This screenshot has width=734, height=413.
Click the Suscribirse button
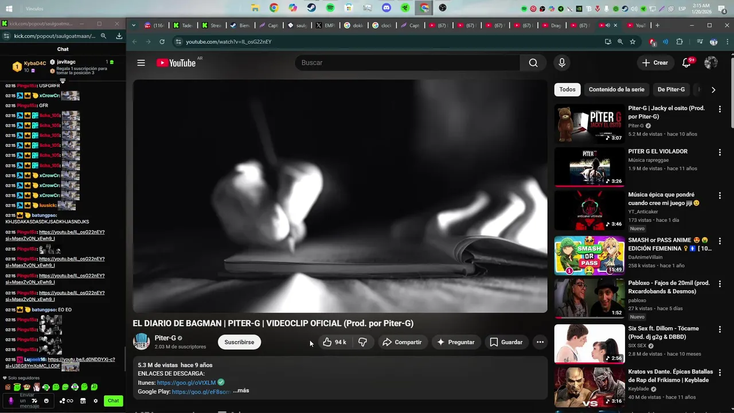click(x=239, y=342)
